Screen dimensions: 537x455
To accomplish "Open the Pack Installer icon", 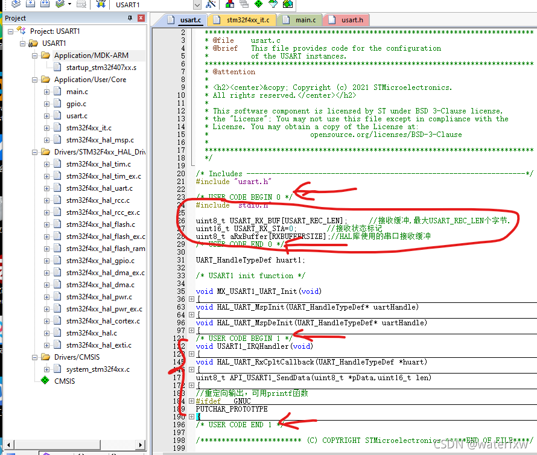I will coord(288,4).
